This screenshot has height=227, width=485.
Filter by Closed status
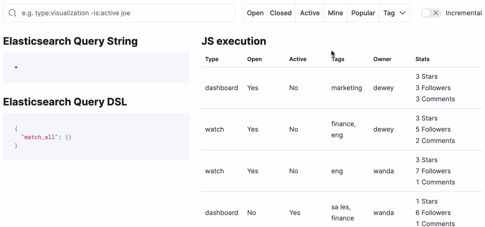click(x=281, y=13)
